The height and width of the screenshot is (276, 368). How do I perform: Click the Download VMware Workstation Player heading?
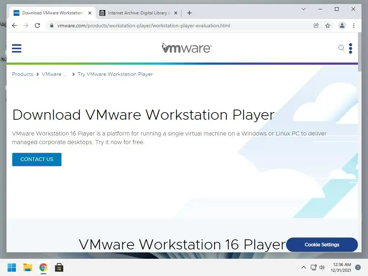click(143, 115)
